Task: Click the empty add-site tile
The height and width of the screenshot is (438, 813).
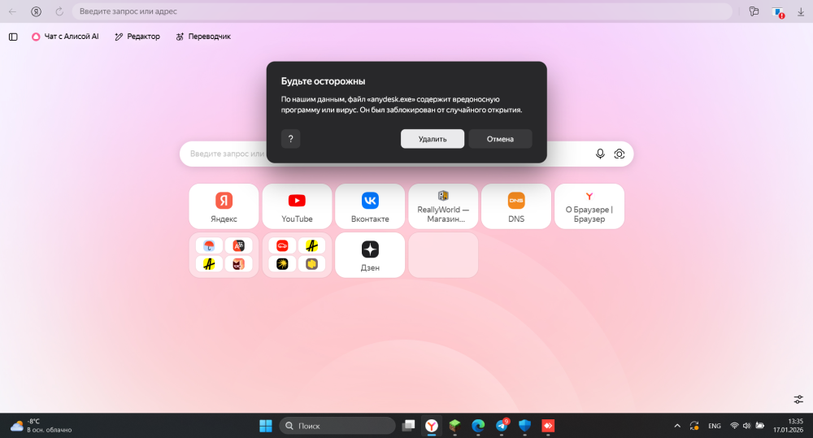Action: [x=443, y=255]
